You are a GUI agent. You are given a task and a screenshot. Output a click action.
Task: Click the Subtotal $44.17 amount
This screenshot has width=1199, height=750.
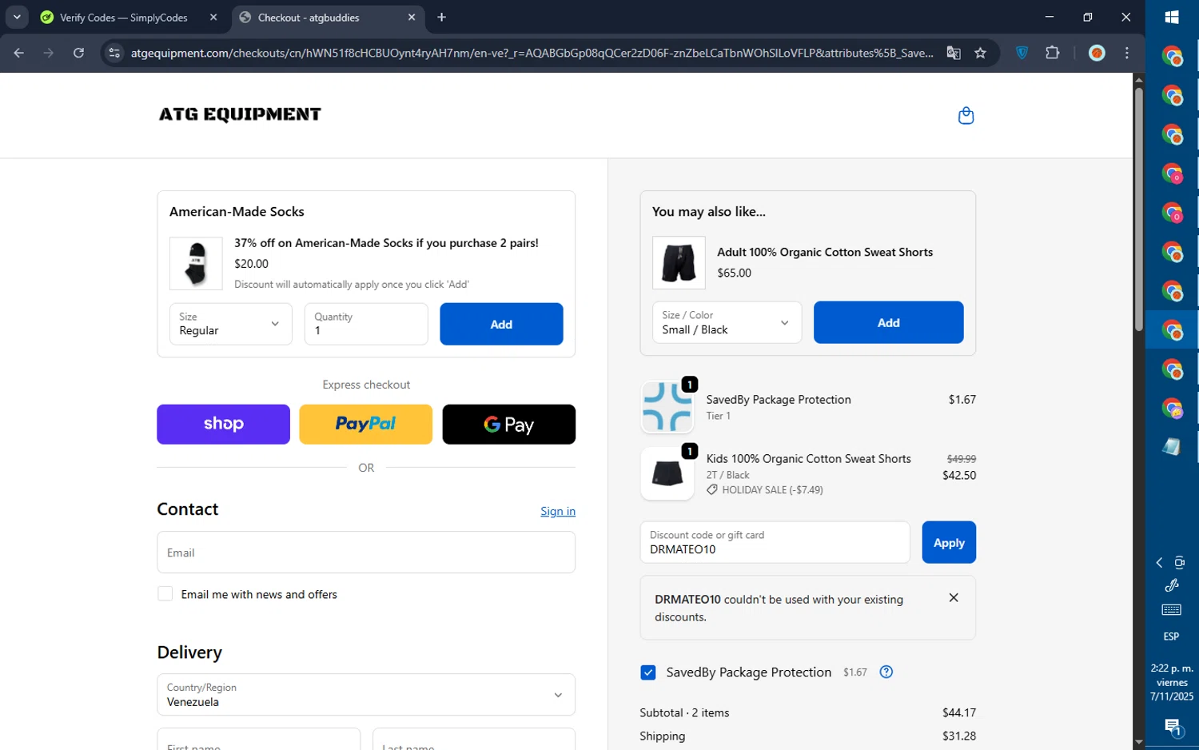[x=959, y=712]
